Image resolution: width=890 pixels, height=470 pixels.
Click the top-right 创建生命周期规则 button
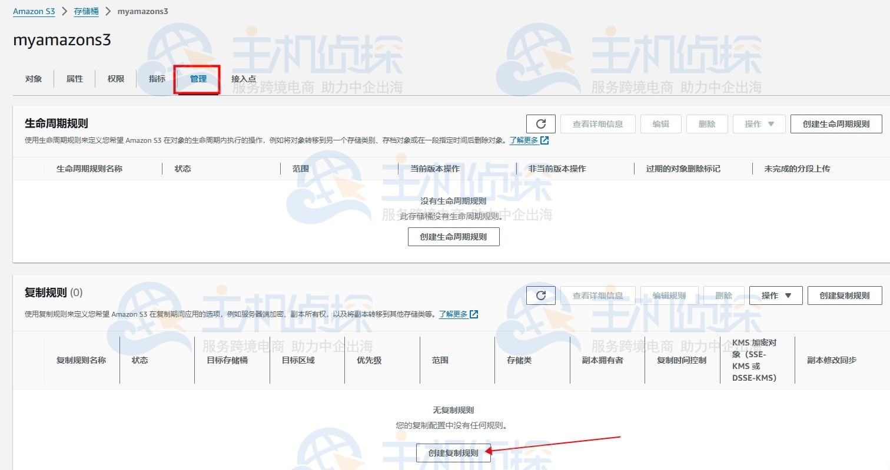pos(836,124)
